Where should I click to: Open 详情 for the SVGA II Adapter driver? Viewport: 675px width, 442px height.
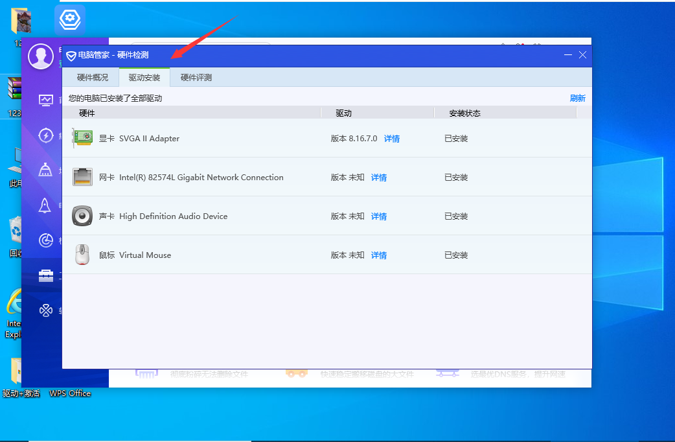pyautogui.click(x=392, y=139)
